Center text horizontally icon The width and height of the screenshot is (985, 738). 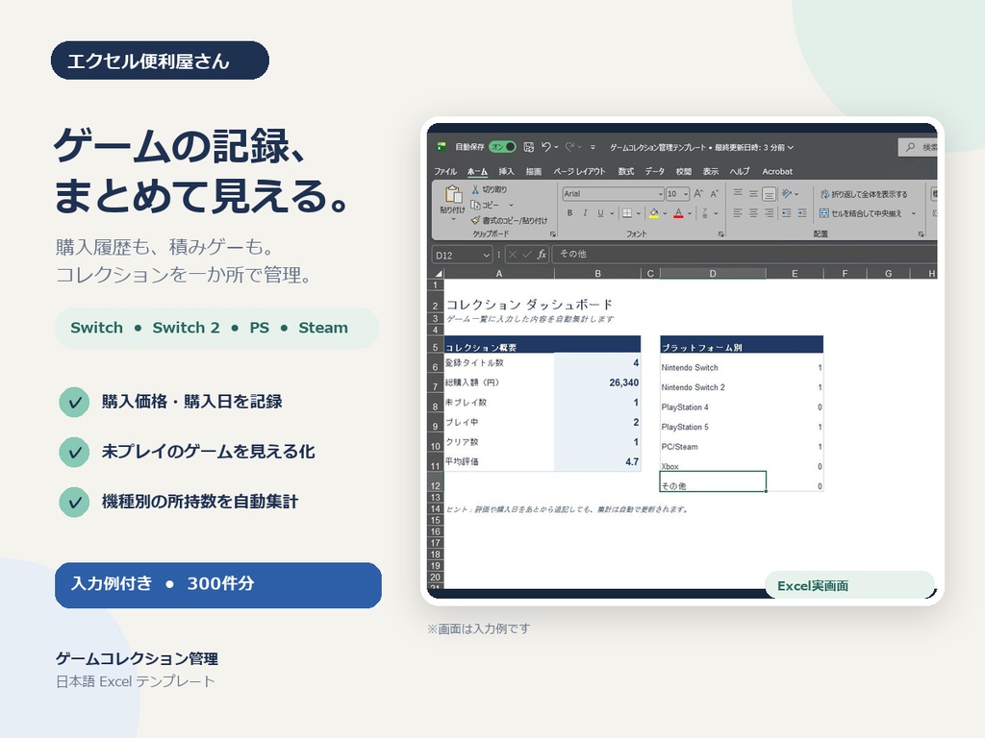click(753, 213)
